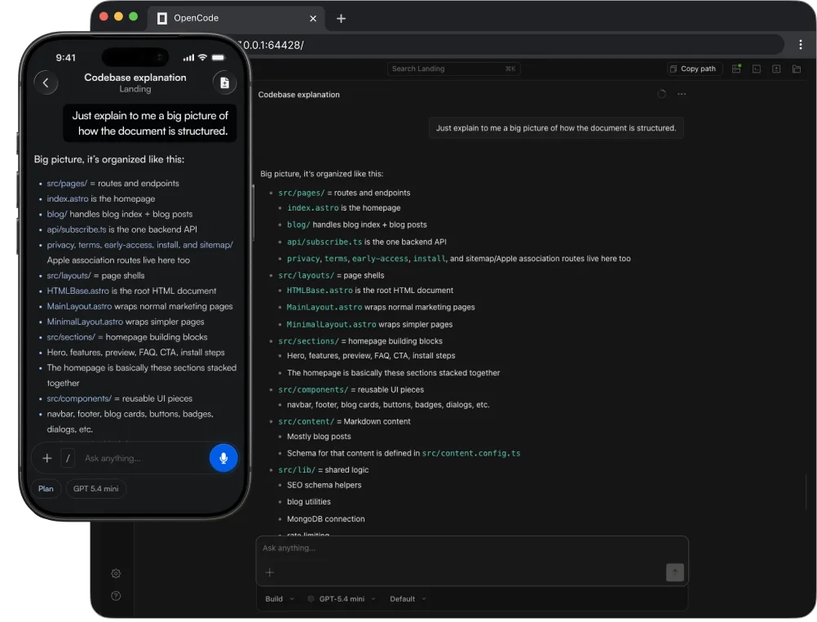Click the review panel icon with plus

click(x=776, y=69)
